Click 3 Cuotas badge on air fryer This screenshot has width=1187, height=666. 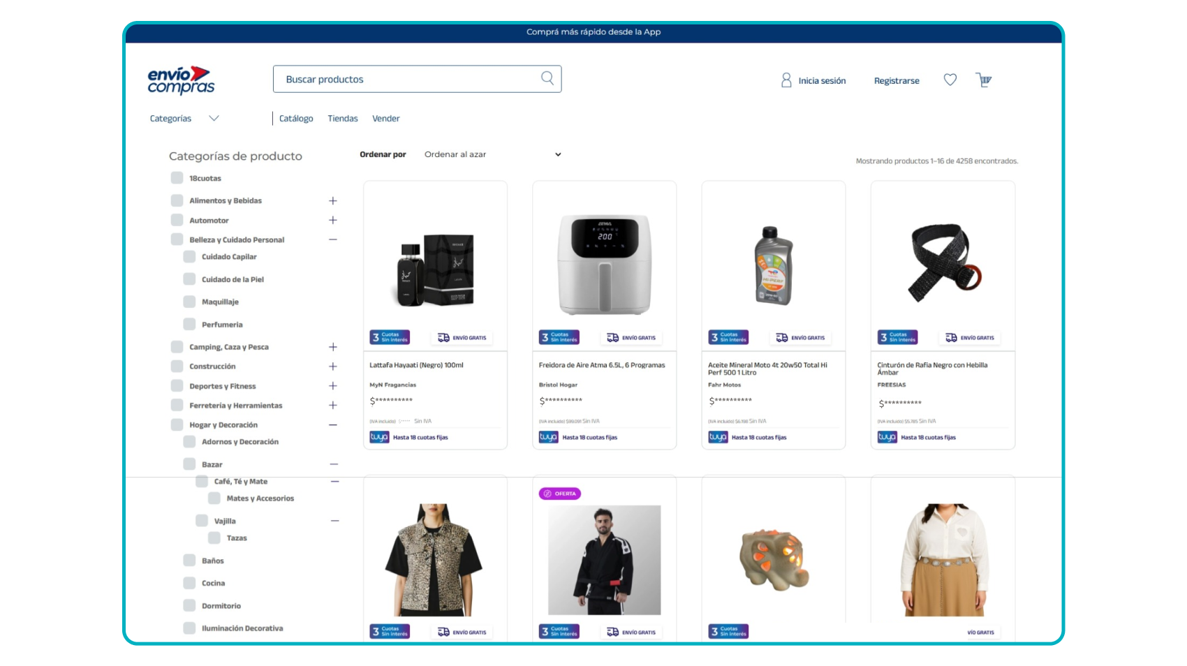click(559, 338)
